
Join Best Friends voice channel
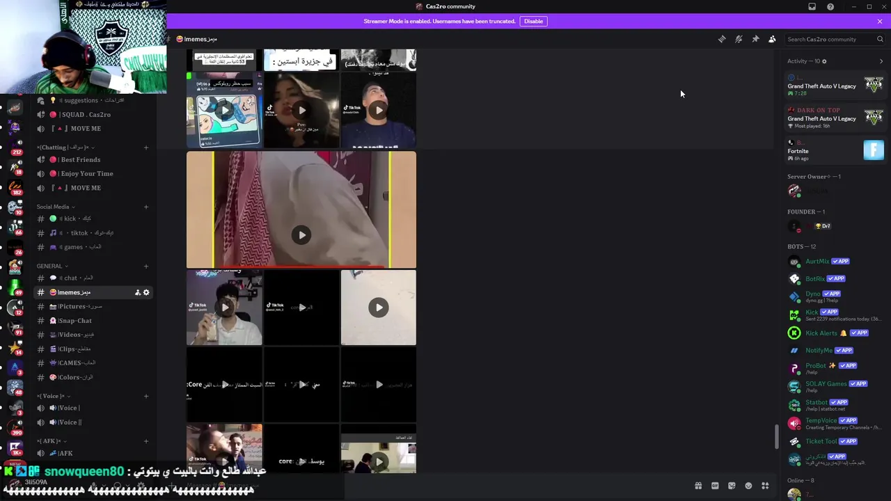[x=94, y=159]
